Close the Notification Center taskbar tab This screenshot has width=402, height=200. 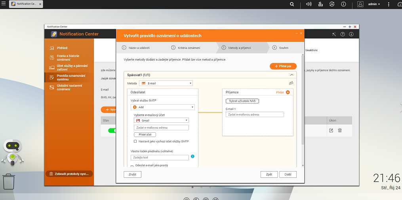click(x=40, y=4)
